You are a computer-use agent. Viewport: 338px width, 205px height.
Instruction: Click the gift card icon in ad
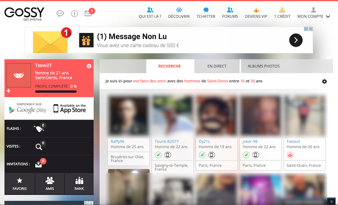pos(86,40)
